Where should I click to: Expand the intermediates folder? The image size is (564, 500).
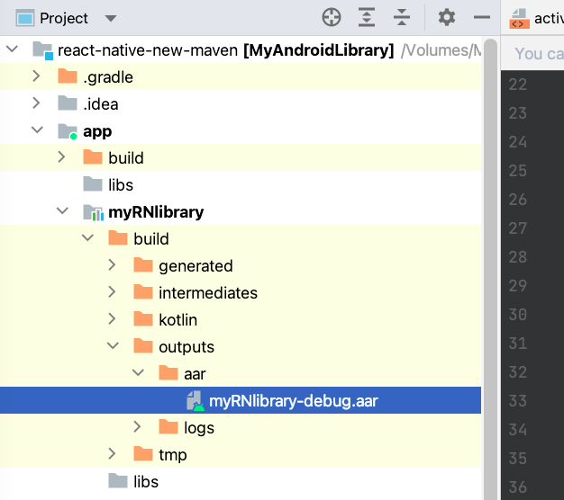click(113, 293)
